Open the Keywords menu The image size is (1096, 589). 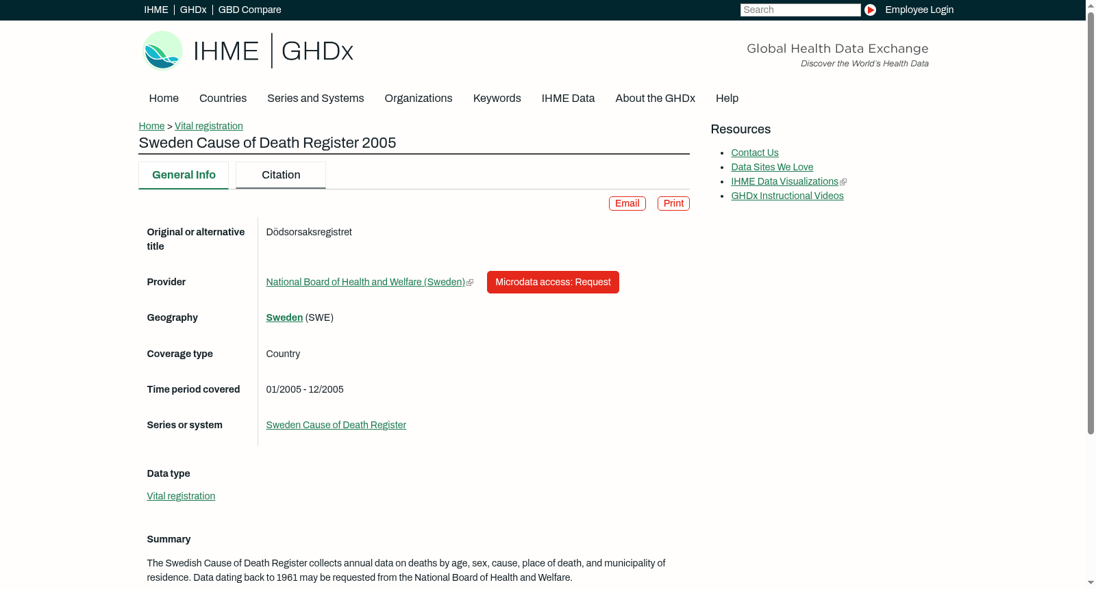(x=497, y=99)
